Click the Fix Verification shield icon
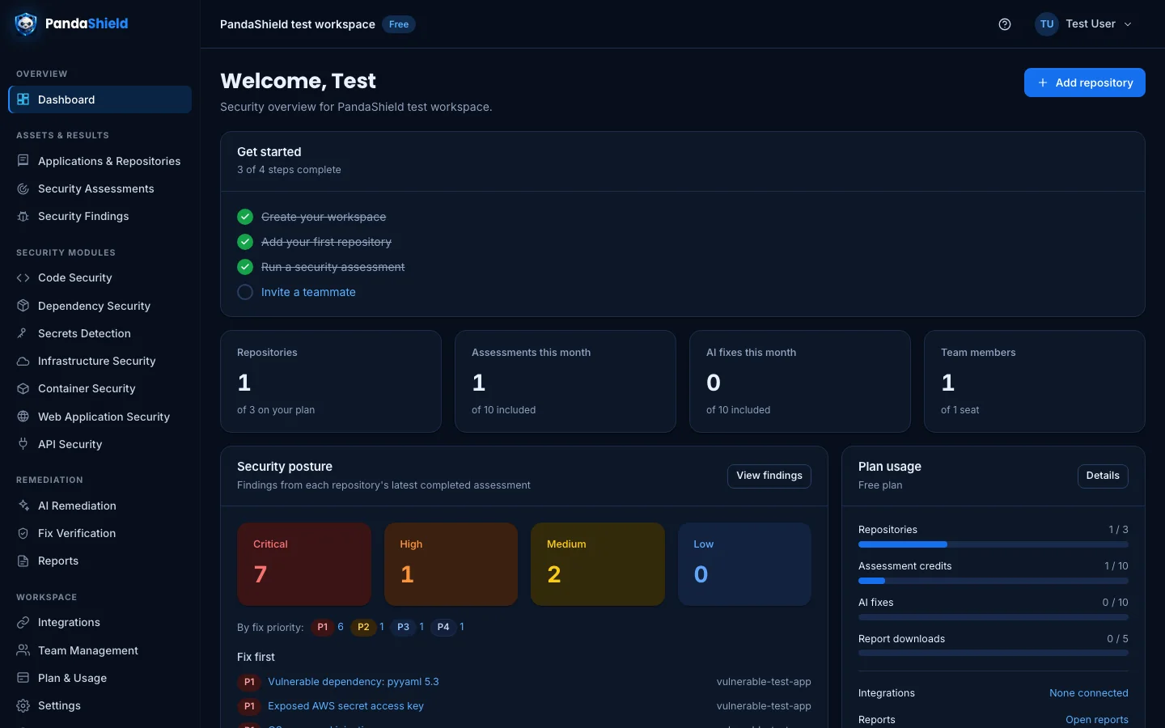 pos(23,533)
